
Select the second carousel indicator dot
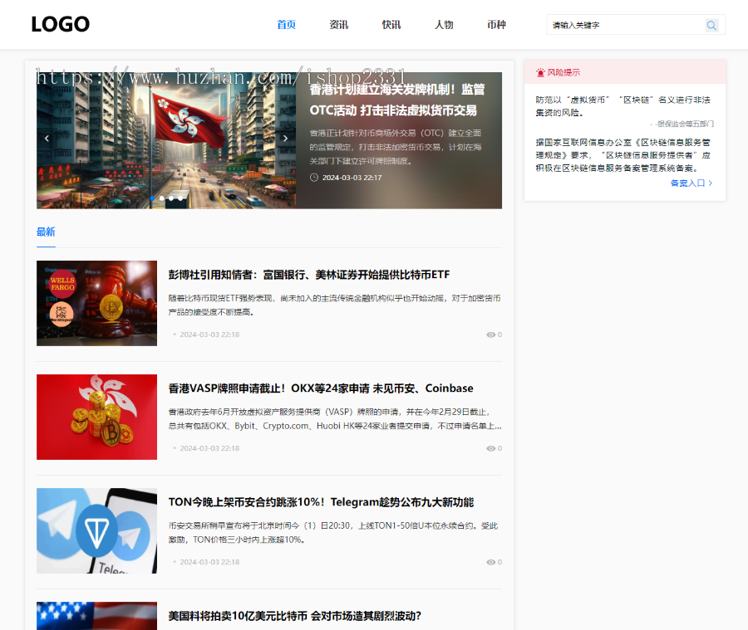click(162, 198)
